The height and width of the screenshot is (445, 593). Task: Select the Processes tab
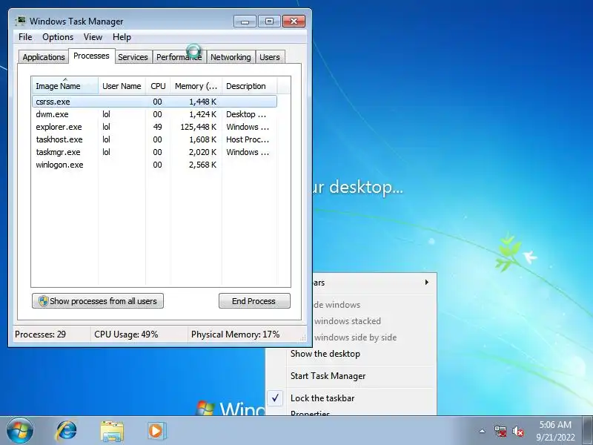click(91, 56)
